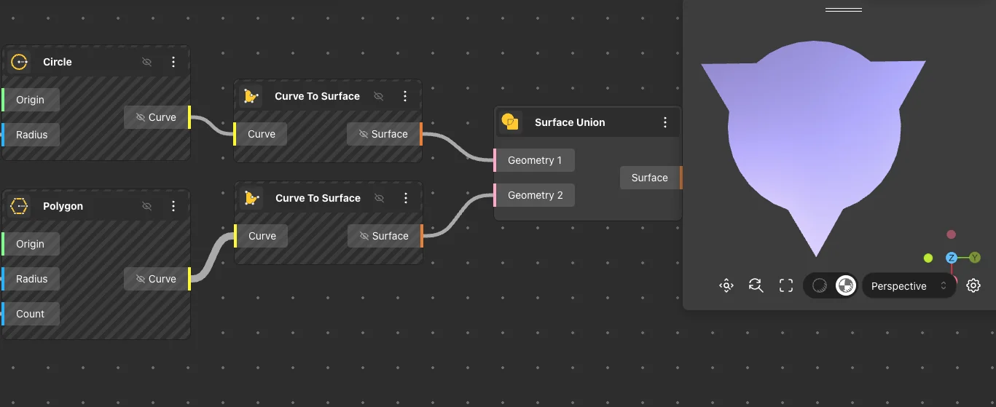Toggle visibility of the Polygon node
Image resolution: width=996 pixels, height=407 pixels.
147,206
